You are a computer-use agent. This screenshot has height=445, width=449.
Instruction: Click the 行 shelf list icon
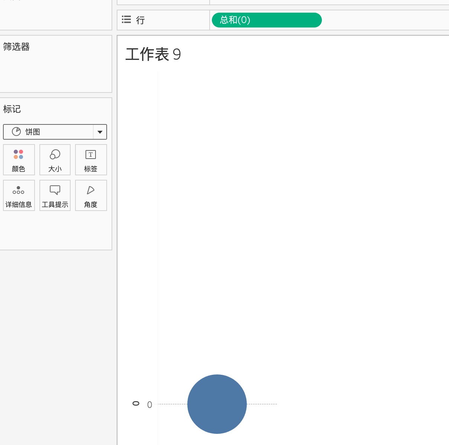click(x=126, y=20)
